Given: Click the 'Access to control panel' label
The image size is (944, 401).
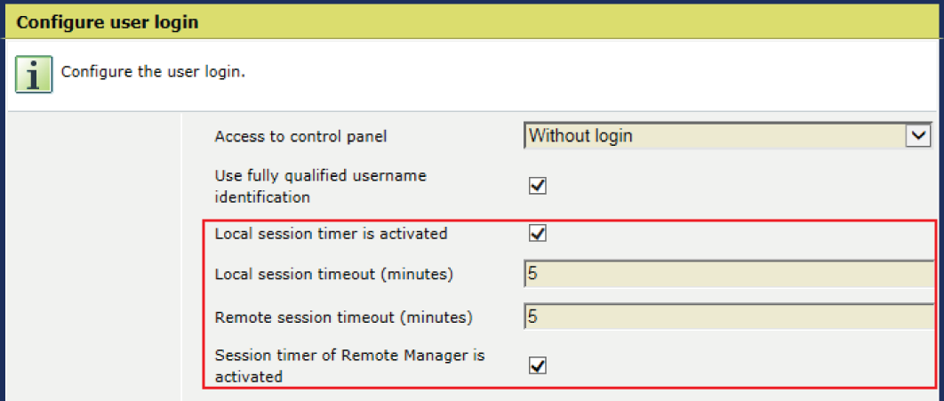Looking at the screenshot, I should pos(300,137).
